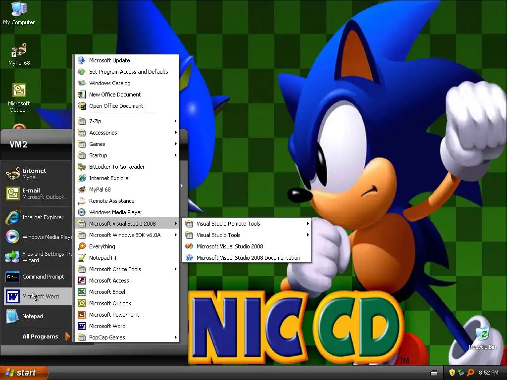Expand the Startup submenu arrow

coord(176,155)
